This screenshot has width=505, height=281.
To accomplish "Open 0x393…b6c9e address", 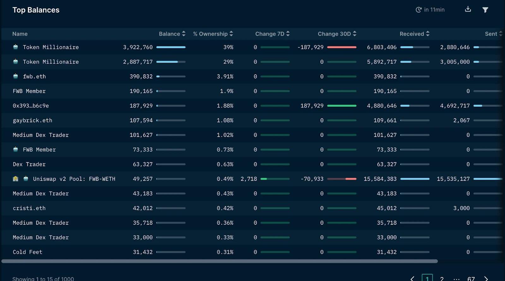I will [31, 106].
